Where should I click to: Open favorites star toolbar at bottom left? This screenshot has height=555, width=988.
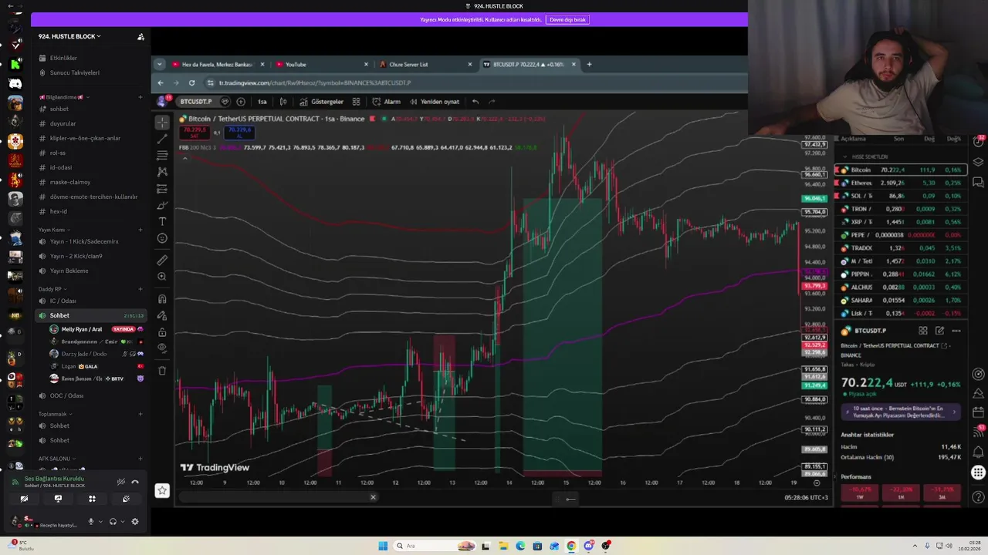(162, 490)
